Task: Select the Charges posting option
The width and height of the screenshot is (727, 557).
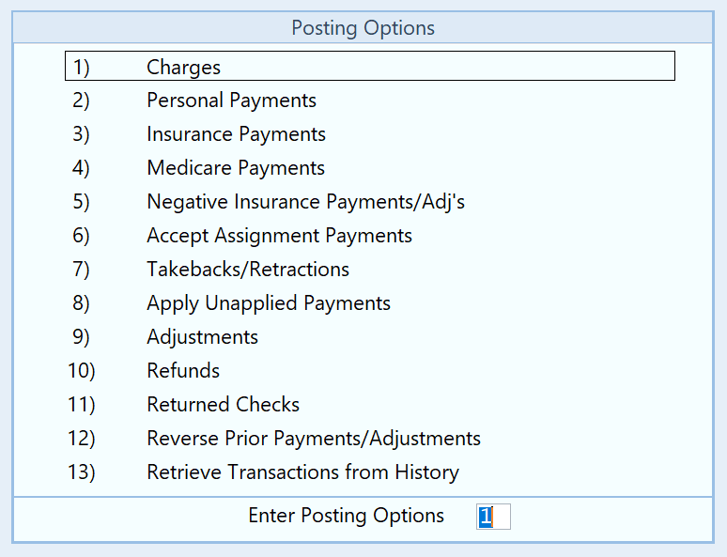Action: tap(184, 67)
